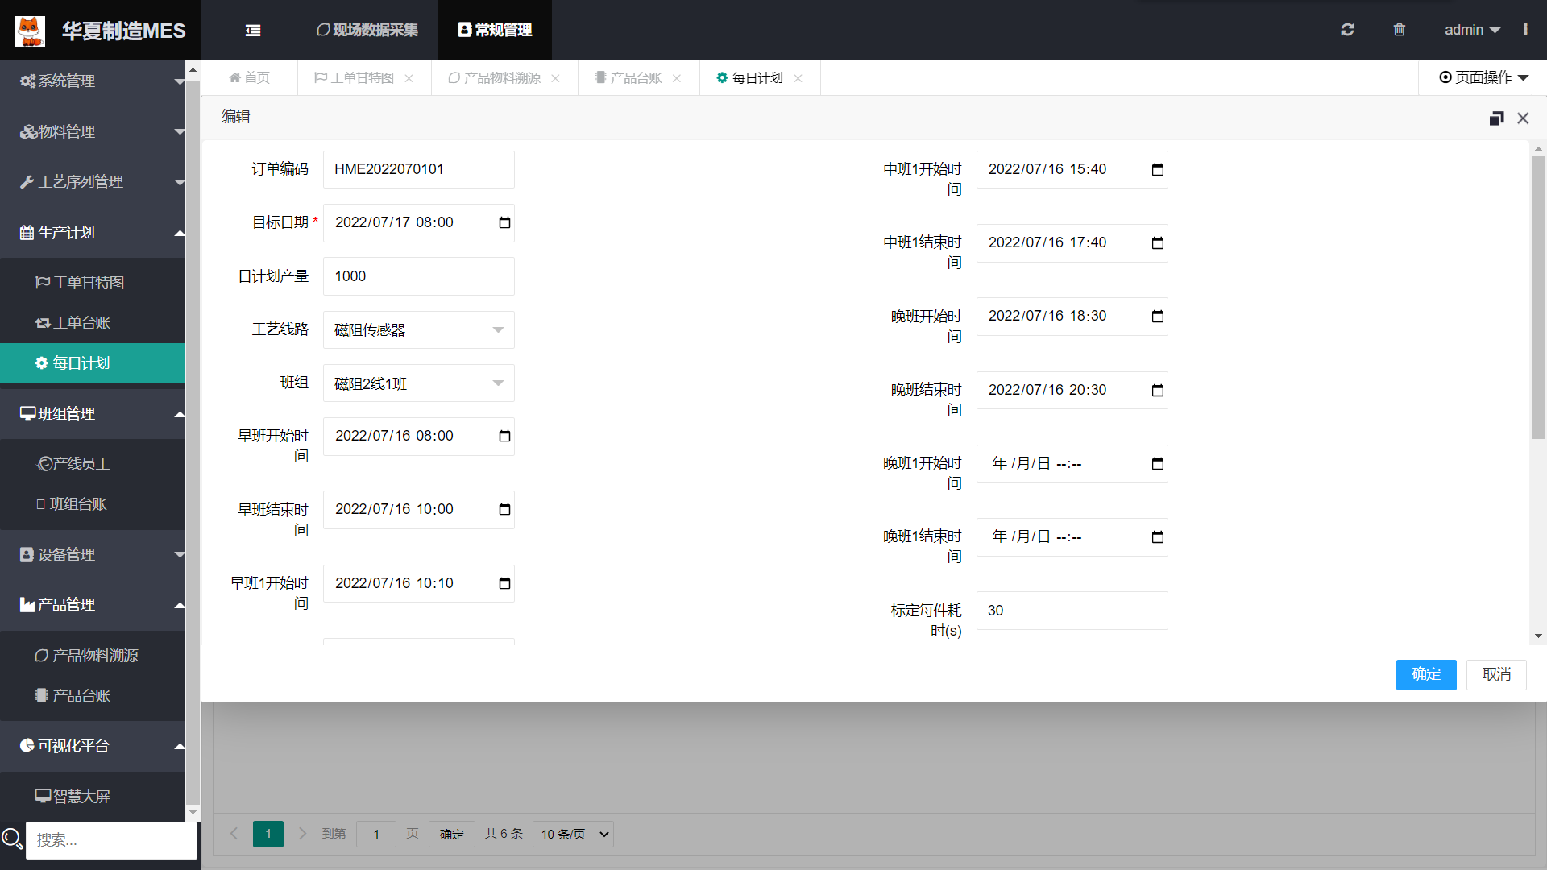Click the search magnifier icon in sidebar

12,839
